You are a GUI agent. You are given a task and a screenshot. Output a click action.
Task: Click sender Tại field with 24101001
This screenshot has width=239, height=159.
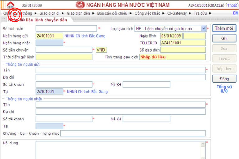point(49,91)
